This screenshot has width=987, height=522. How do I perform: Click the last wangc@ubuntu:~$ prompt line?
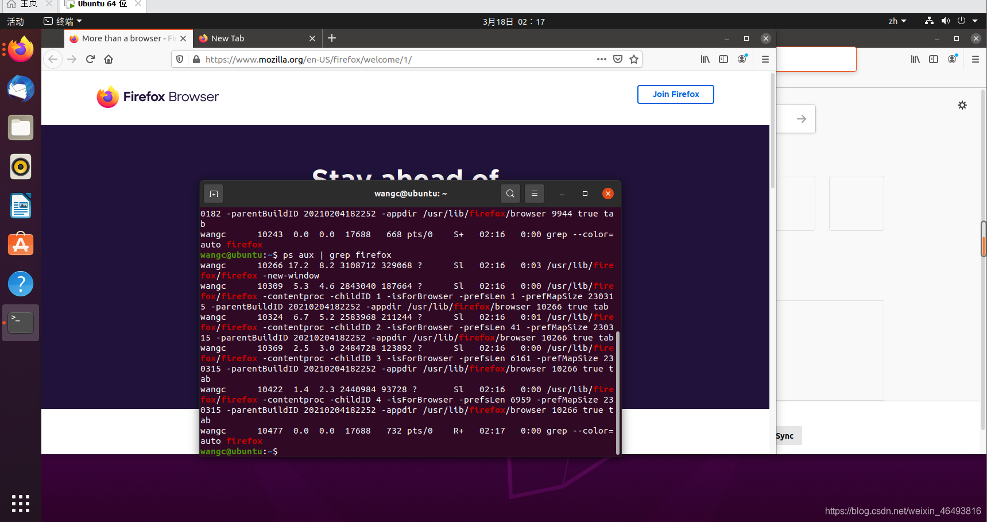pos(239,451)
